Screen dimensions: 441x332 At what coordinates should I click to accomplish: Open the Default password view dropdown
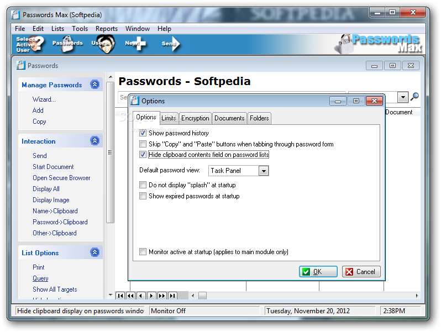click(x=264, y=171)
